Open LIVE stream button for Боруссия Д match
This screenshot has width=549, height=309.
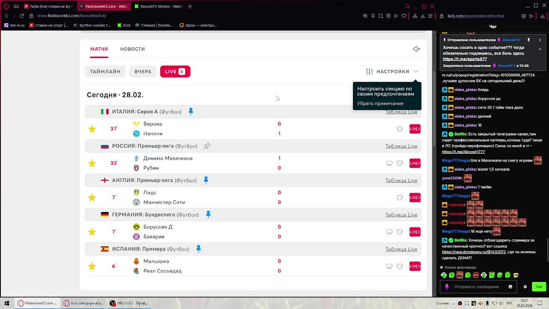click(x=415, y=232)
